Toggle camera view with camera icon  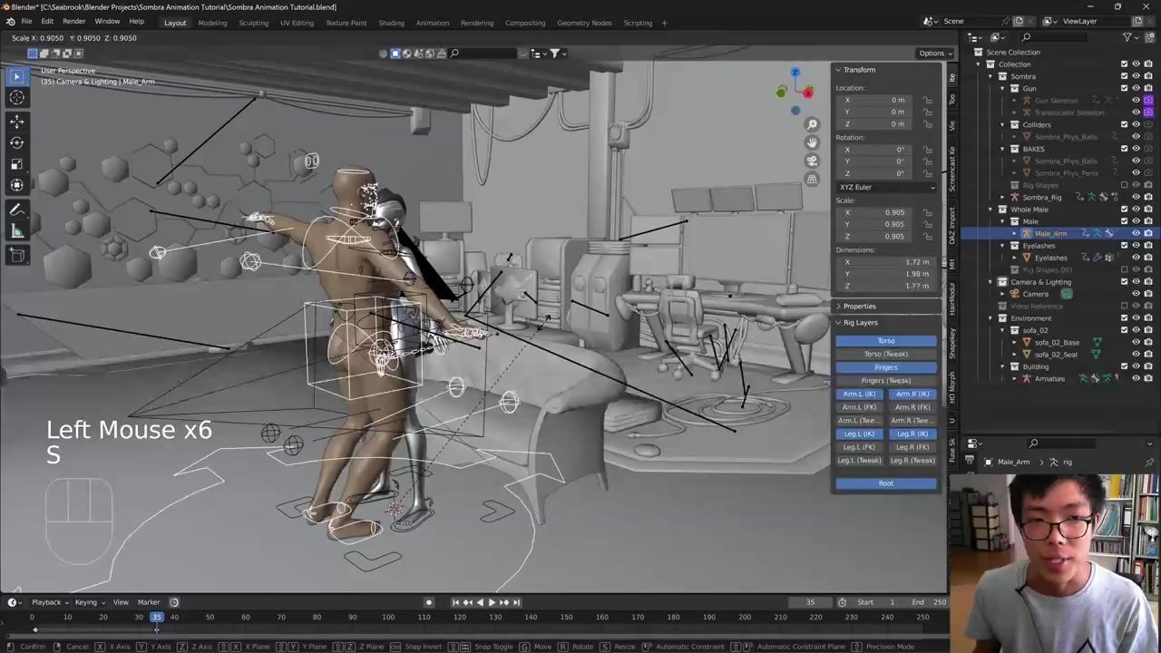[812, 161]
